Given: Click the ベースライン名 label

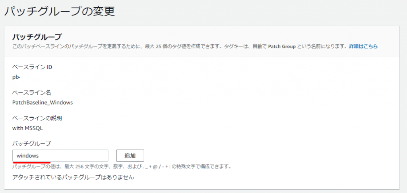Looking at the screenshot, I should pos(31,92).
